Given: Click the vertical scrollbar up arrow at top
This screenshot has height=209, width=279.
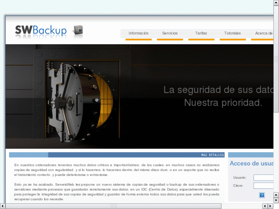Looking at the screenshot, I should [276, 3].
